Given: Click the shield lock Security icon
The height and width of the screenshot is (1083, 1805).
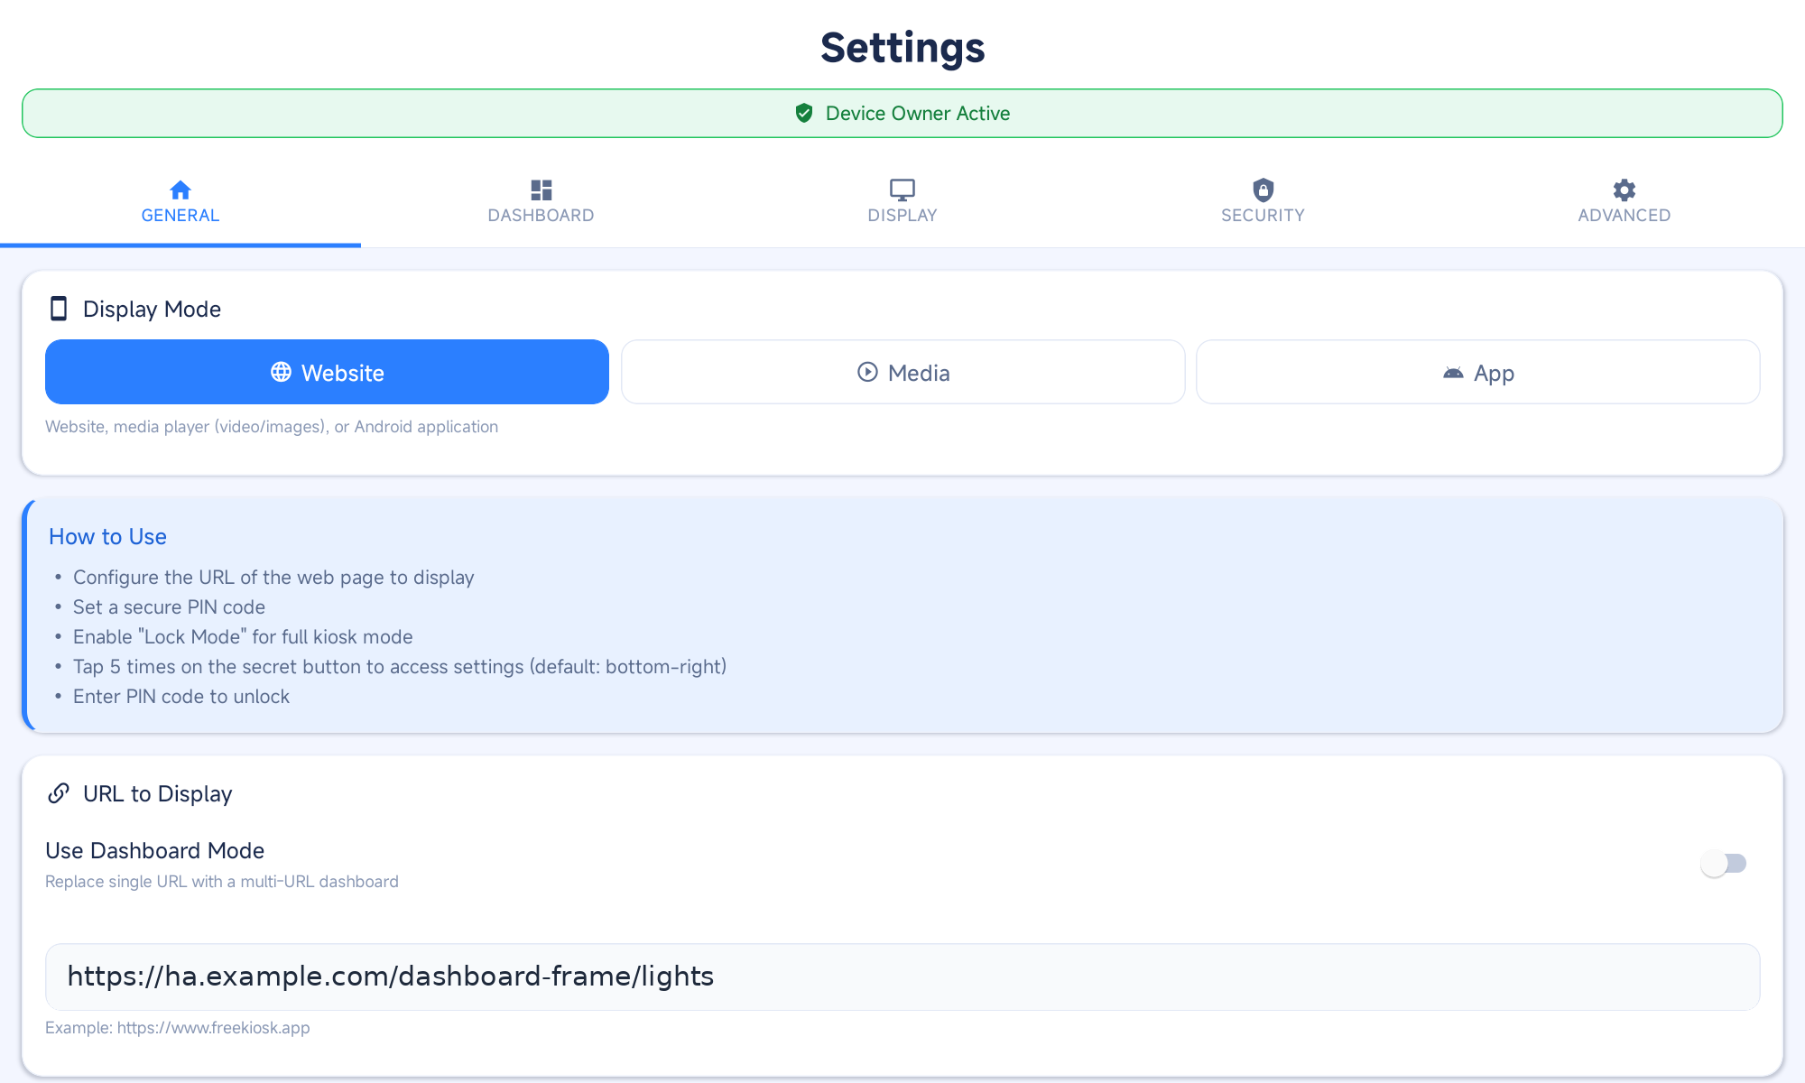Looking at the screenshot, I should coord(1263,190).
